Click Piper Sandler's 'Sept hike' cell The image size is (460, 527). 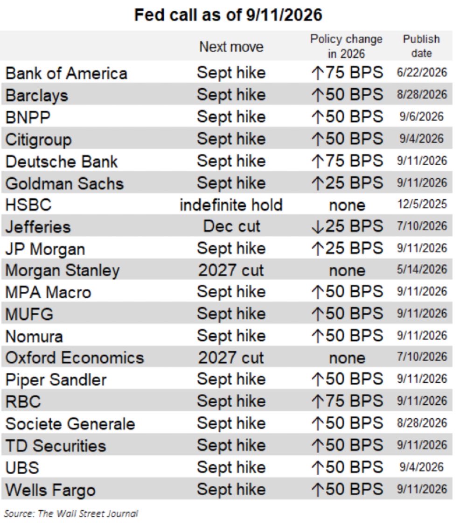click(x=231, y=379)
